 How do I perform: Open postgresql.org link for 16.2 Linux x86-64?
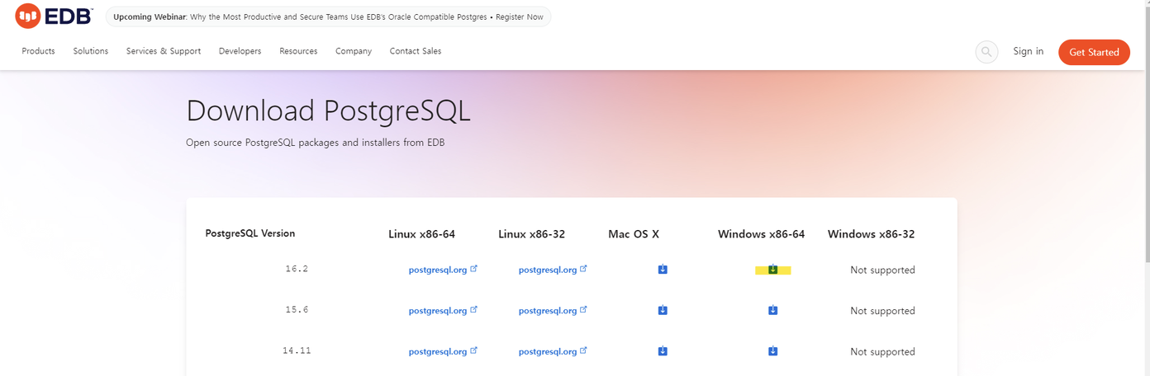click(443, 270)
